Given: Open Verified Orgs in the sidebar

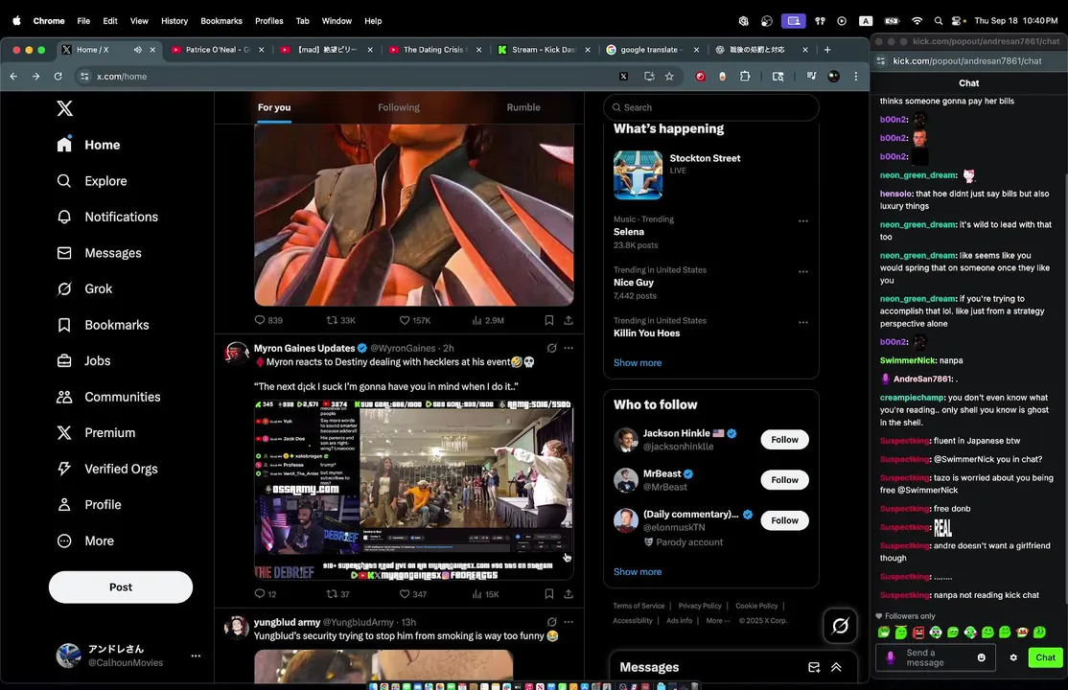Looking at the screenshot, I should 107,469.
